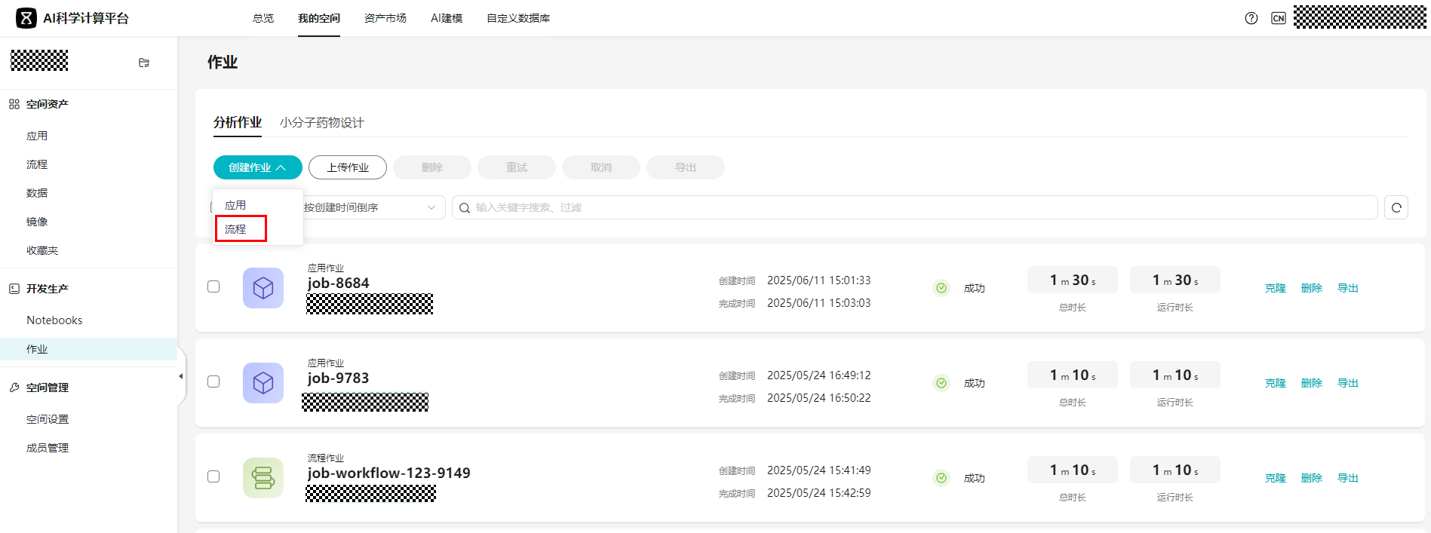Click the cube icon of job-8684
The width and height of the screenshot is (1431, 533).
[x=263, y=288]
